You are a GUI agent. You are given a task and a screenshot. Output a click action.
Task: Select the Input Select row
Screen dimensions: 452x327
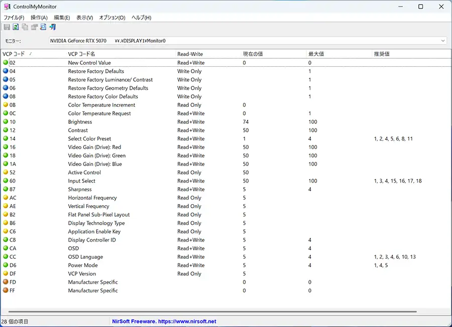[81, 181]
